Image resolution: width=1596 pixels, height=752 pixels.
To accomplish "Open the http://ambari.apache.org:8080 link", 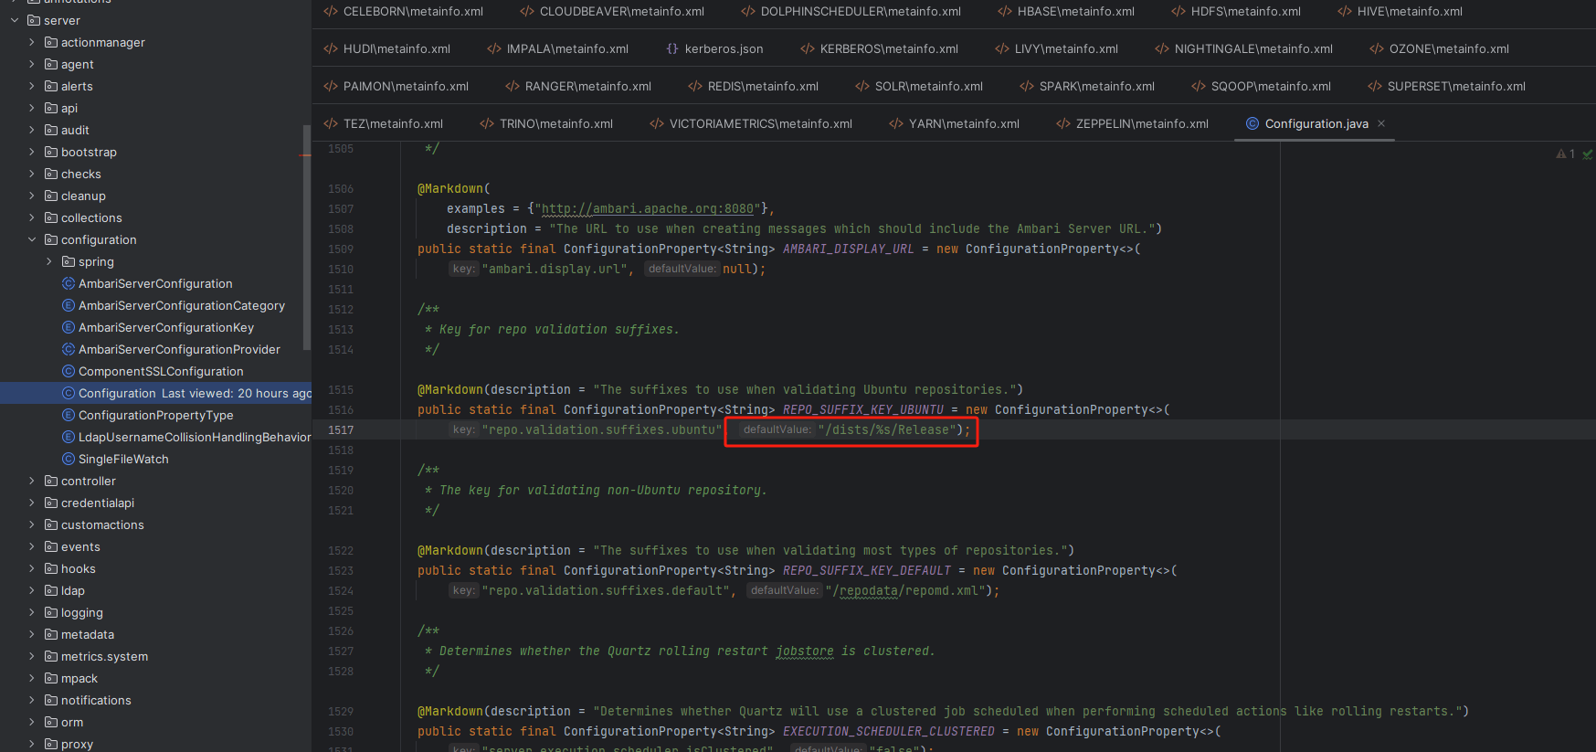I will pyautogui.click(x=647, y=208).
